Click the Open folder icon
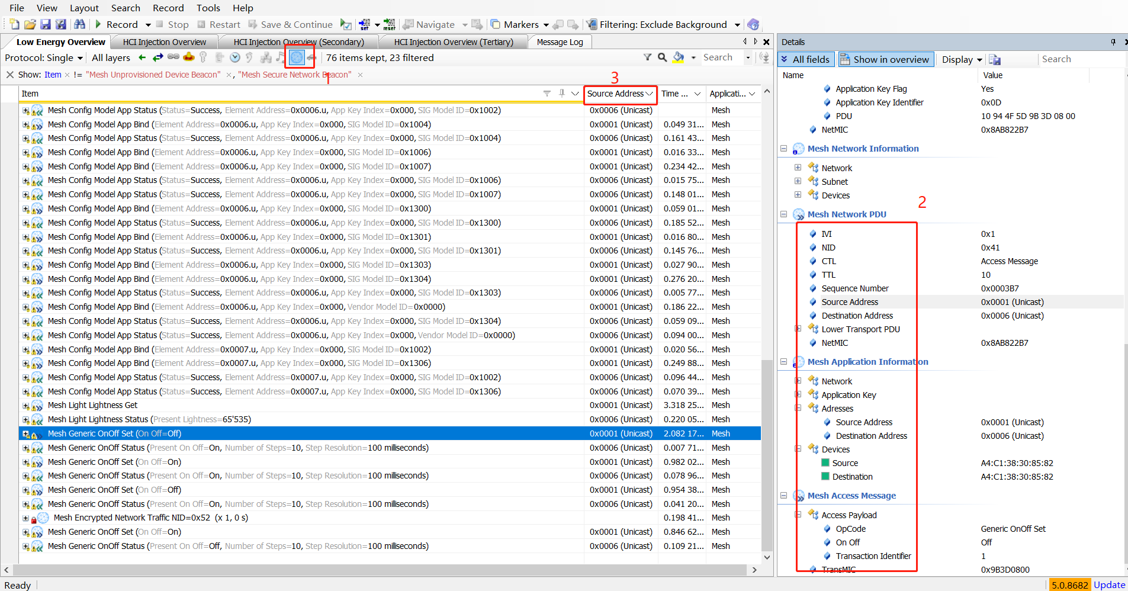Image resolution: width=1128 pixels, height=591 pixels. [x=30, y=24]
